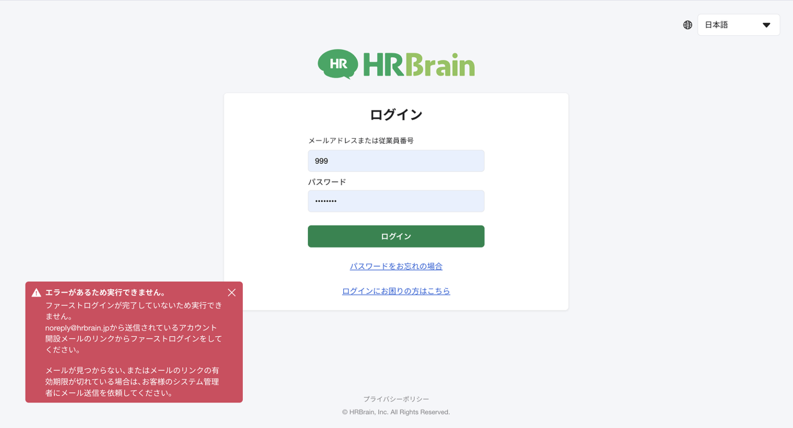Open the パスワードをお忘れの場合 link

396,267
